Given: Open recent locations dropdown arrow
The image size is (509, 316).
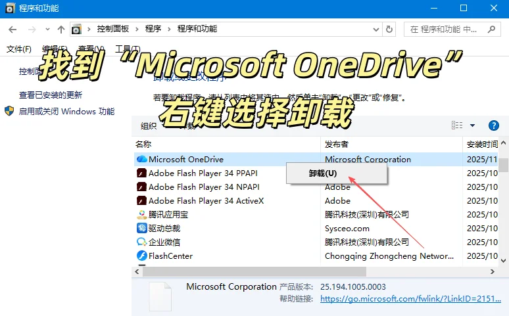Looking at the screenshot, I should tap(47, 30).
